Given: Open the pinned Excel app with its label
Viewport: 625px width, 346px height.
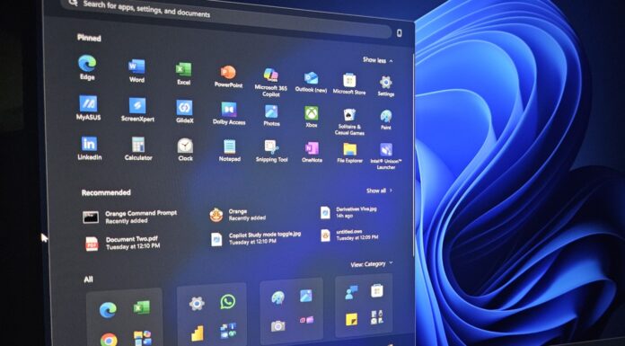Looking at the screenshot, I should [184, 74].
